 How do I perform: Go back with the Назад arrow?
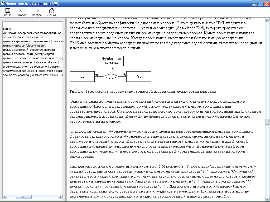(x=22, y=12)
